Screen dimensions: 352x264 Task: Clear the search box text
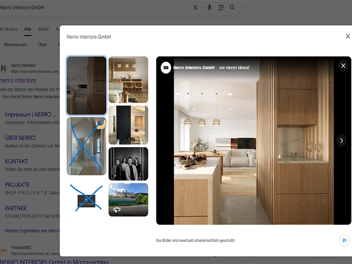(x=196, y=8)
